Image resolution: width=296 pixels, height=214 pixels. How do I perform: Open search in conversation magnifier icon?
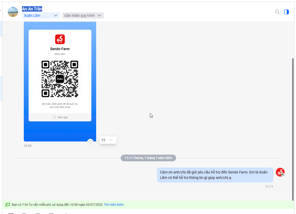[x=277, y=12]
